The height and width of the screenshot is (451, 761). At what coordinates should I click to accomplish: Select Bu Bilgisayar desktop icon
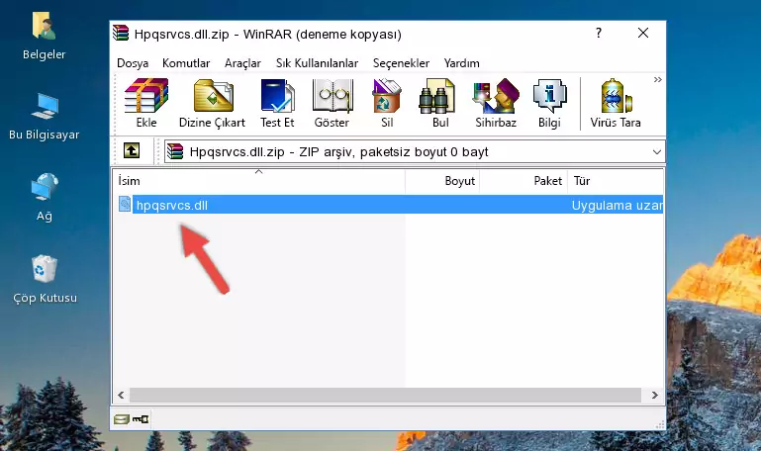click(x=44, y=117)
